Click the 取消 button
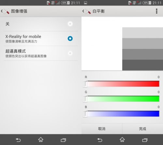The image size is (163, 145). pyautogui.click(x=102, y=129)
